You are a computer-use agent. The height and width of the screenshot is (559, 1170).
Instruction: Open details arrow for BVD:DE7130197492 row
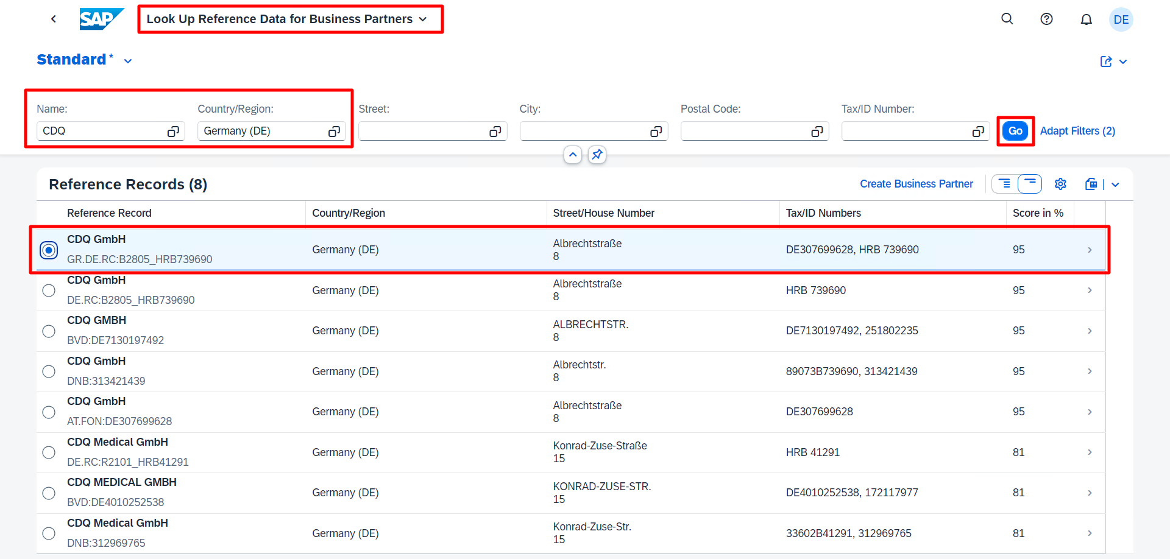point(1090,331)
